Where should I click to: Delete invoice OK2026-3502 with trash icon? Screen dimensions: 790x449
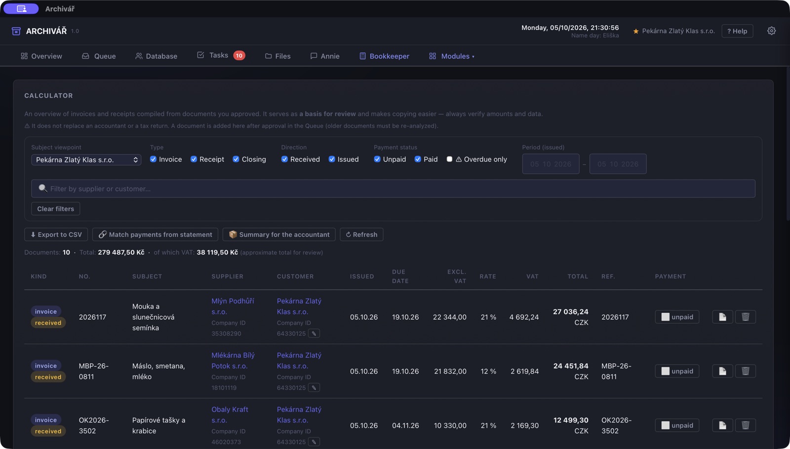(746, 425)
